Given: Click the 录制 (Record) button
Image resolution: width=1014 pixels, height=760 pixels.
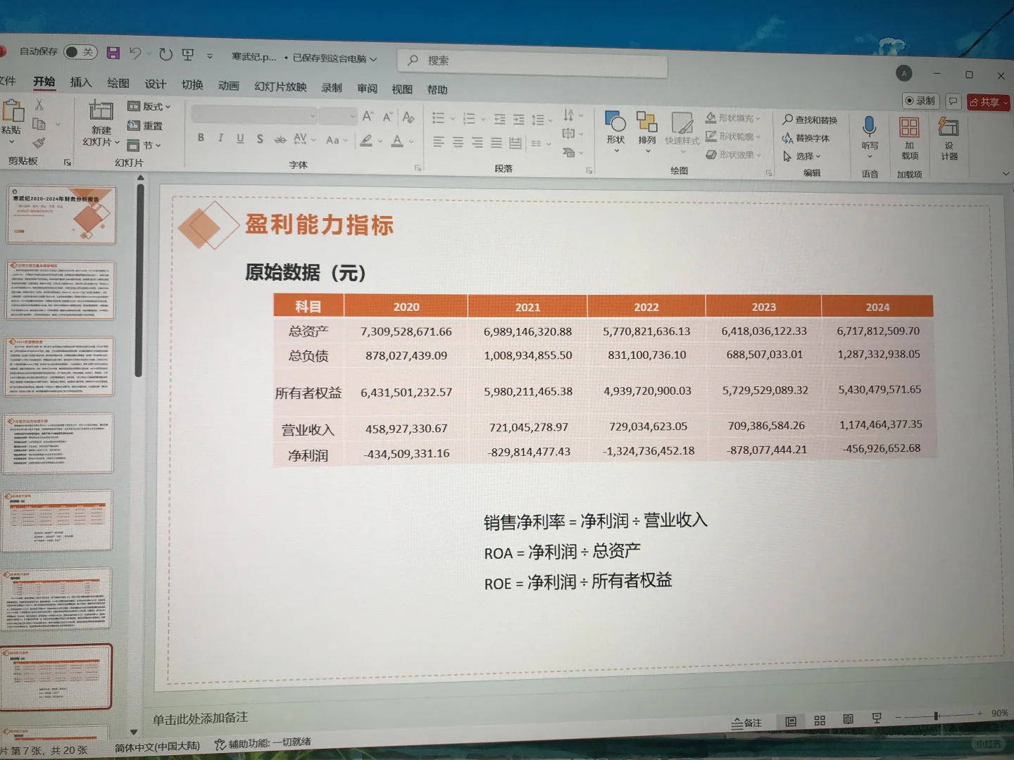Looking at the screenshot, I should click(920, 100).
